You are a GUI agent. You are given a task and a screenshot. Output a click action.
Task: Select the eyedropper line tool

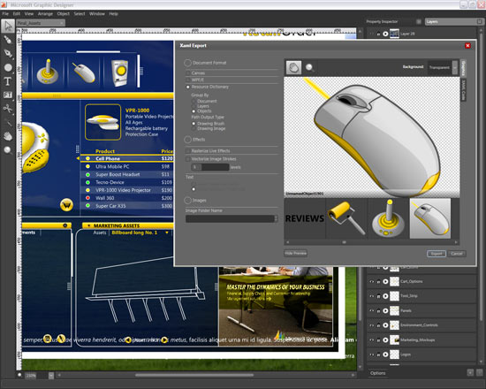pyautogui.click(x=8, y=123)
